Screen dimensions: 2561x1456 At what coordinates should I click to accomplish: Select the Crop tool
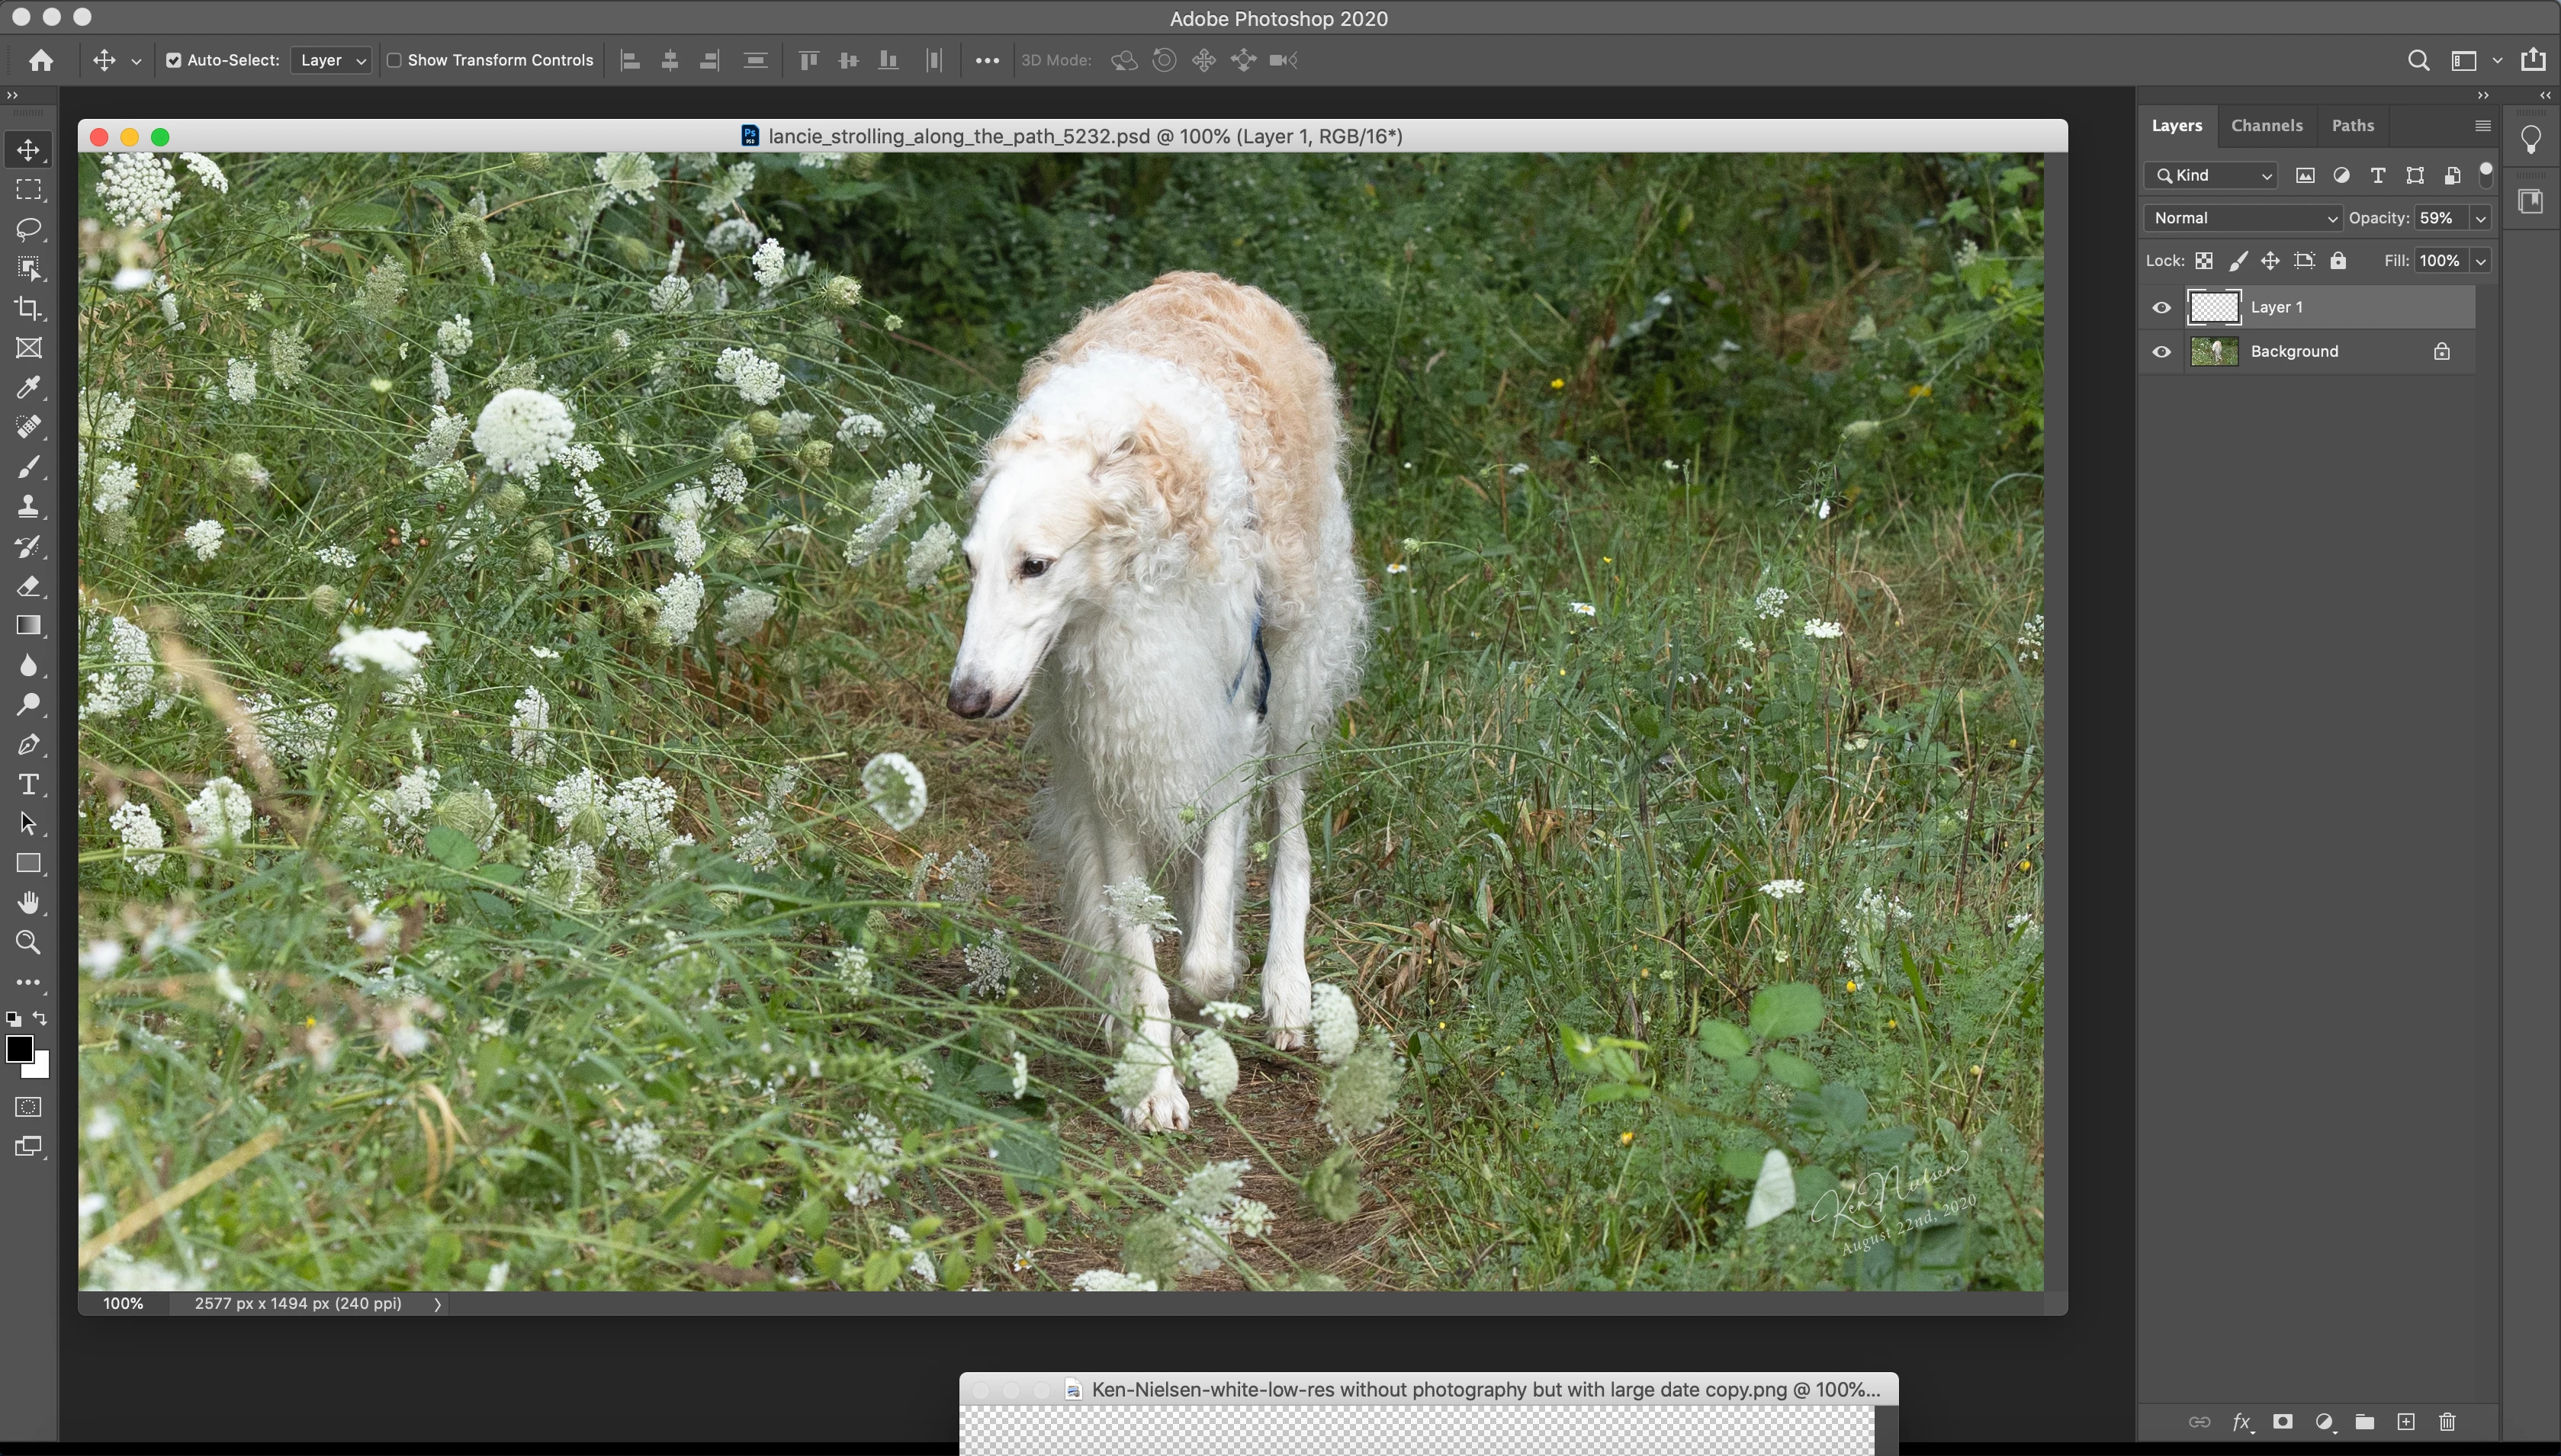tap(28, 309)
